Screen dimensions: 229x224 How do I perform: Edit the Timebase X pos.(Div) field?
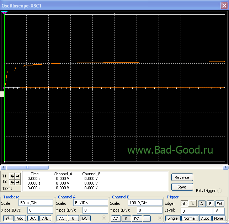tap(40, 210)
